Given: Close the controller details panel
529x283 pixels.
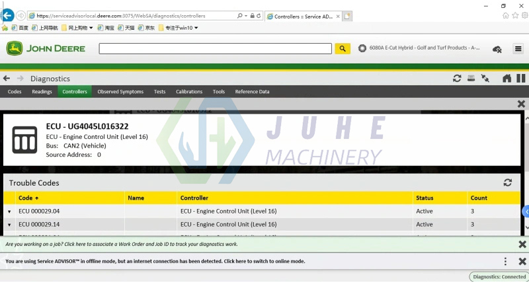Looking at the screenshot, I should [x=521, y=104].
